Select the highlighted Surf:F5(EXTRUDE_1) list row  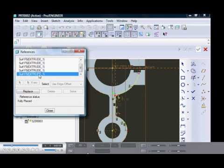coord(48,74)
